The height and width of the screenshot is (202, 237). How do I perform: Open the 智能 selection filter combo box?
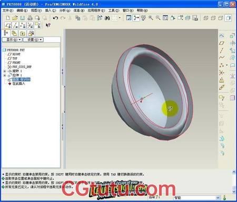click(197, 198)
